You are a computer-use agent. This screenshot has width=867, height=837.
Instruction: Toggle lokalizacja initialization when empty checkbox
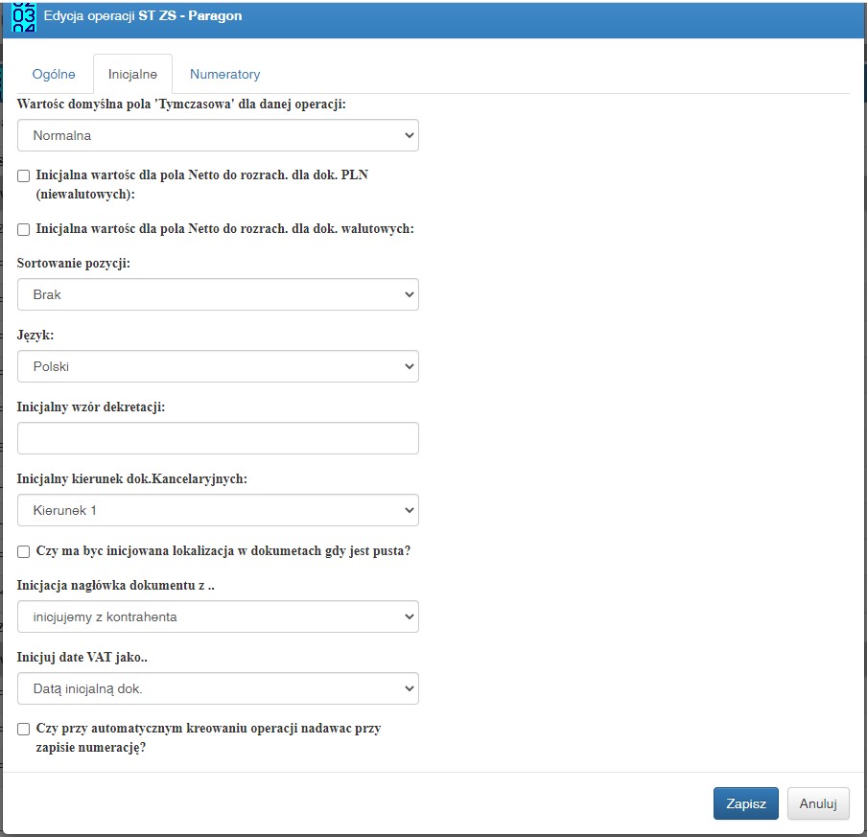(x=23, y=551)
